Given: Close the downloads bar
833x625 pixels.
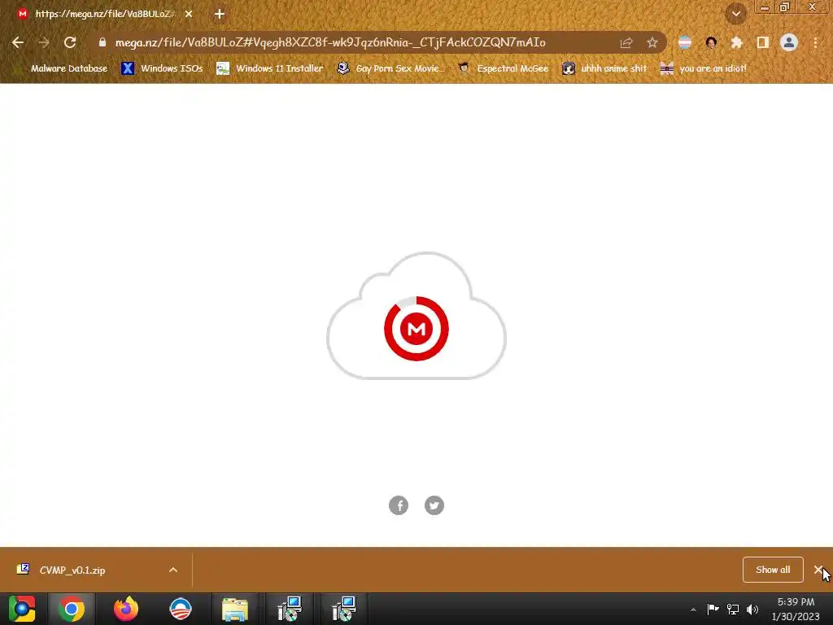Looking at the screenshot, I should tap(818, 570).
